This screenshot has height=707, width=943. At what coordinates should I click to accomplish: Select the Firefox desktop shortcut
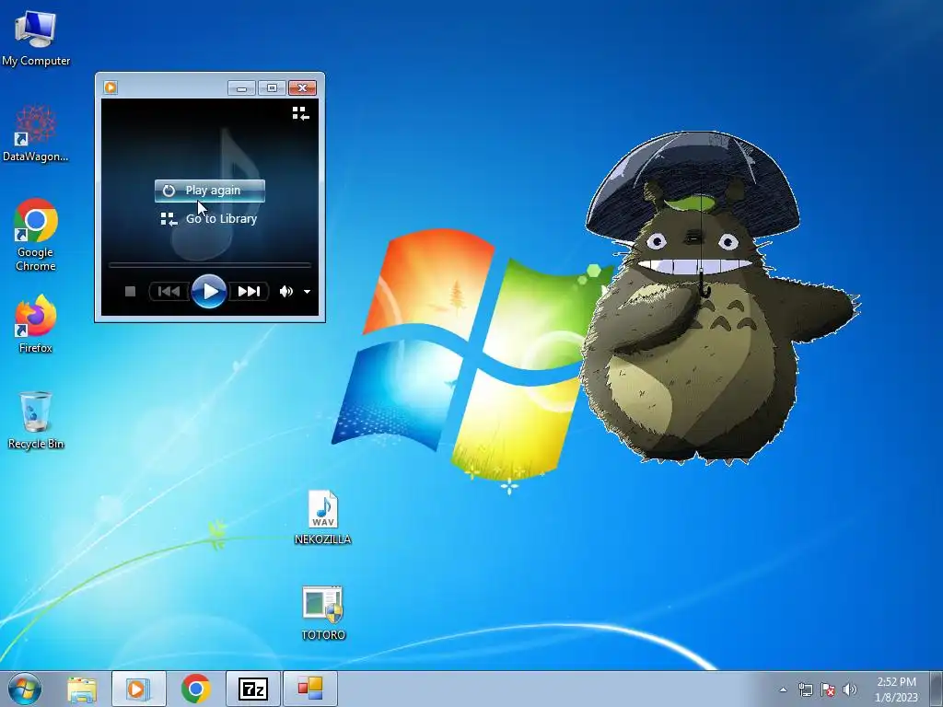click(x=36, y=324)
